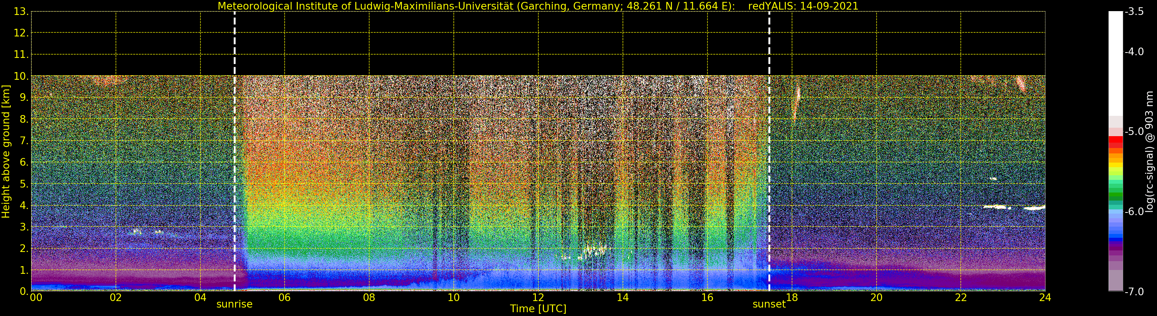Click the 'Time [UTC]' axis label
This screenshot has height=316, width=1157.
538,308
